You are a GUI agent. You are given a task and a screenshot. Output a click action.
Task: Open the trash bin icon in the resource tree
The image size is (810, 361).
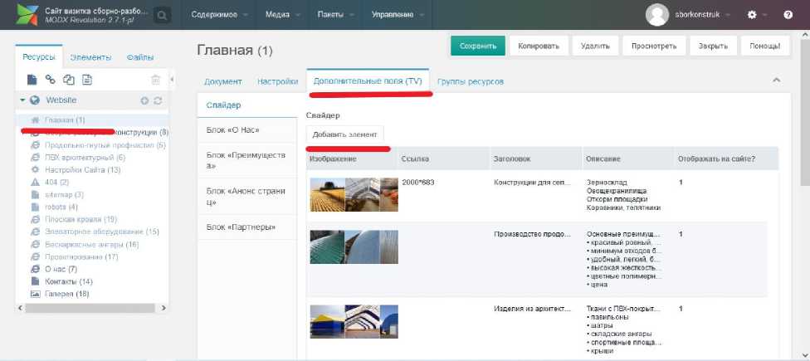(155, 80)
